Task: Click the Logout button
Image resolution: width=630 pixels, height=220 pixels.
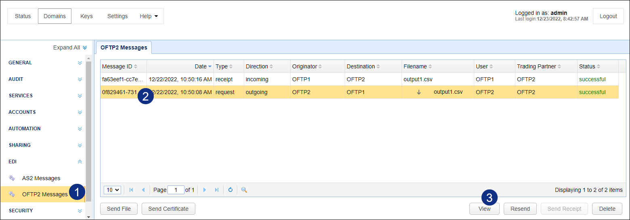Action: pos(608,16)
